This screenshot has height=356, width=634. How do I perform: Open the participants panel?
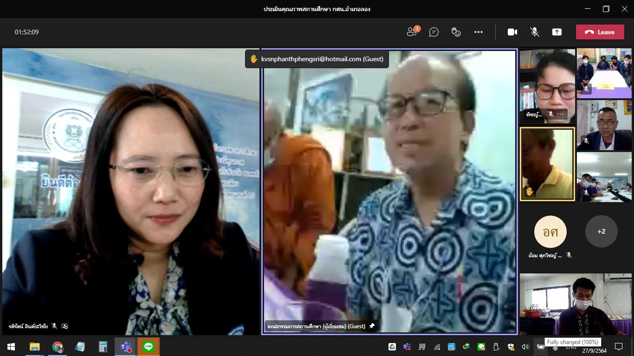pyautogui.click(x=412, y=32)
